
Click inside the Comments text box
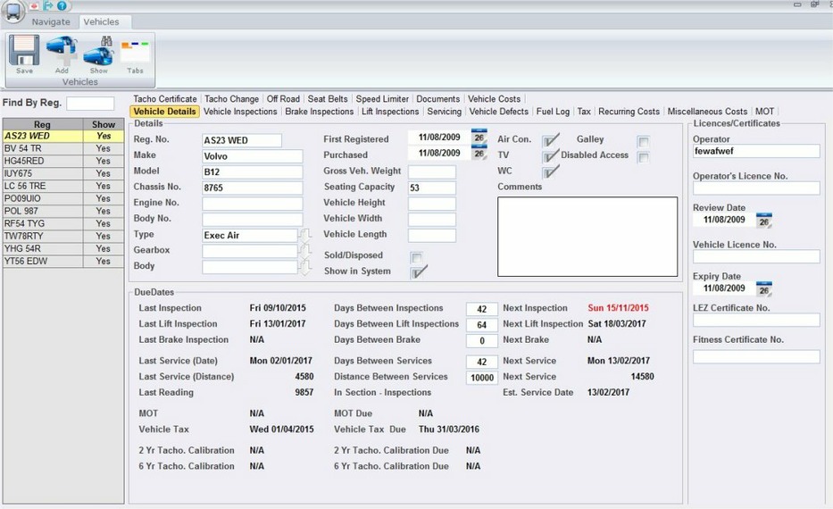tap(587, 237)
